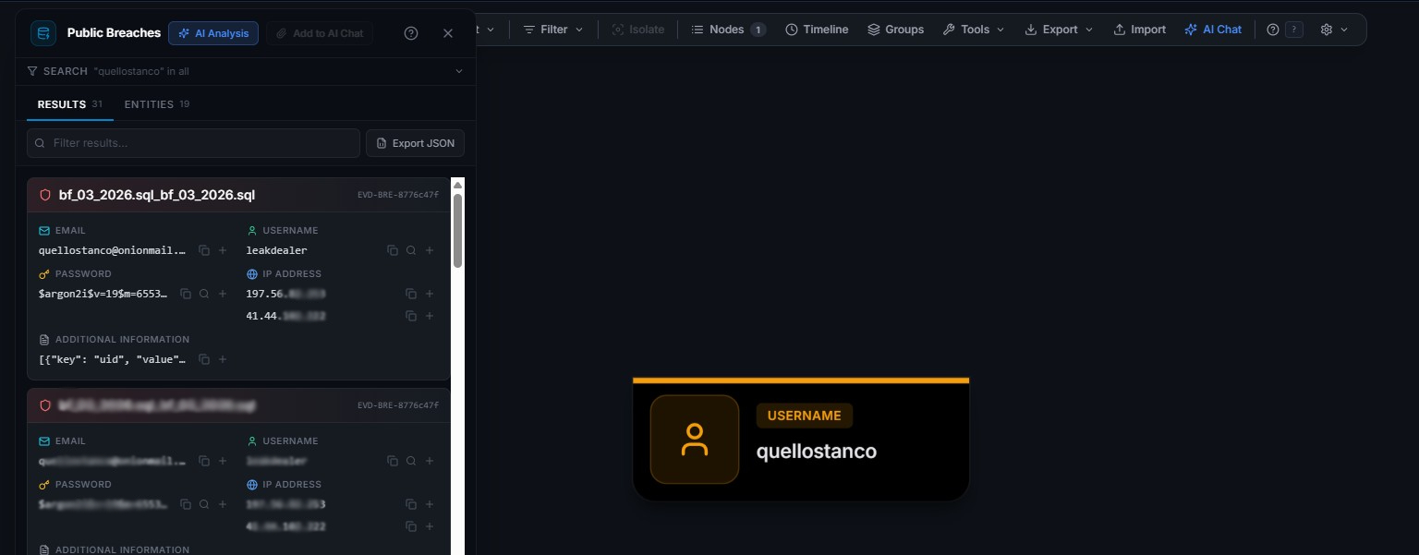The height and width of the screenshot is (555, 1419).
Task: Click the Export JSON button
Action: (415, 143)
